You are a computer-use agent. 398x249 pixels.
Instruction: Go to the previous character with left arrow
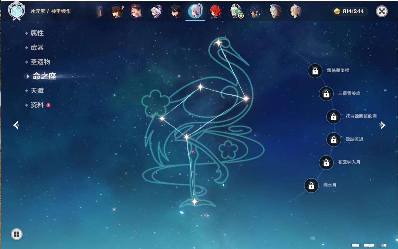tap(16, 125)
